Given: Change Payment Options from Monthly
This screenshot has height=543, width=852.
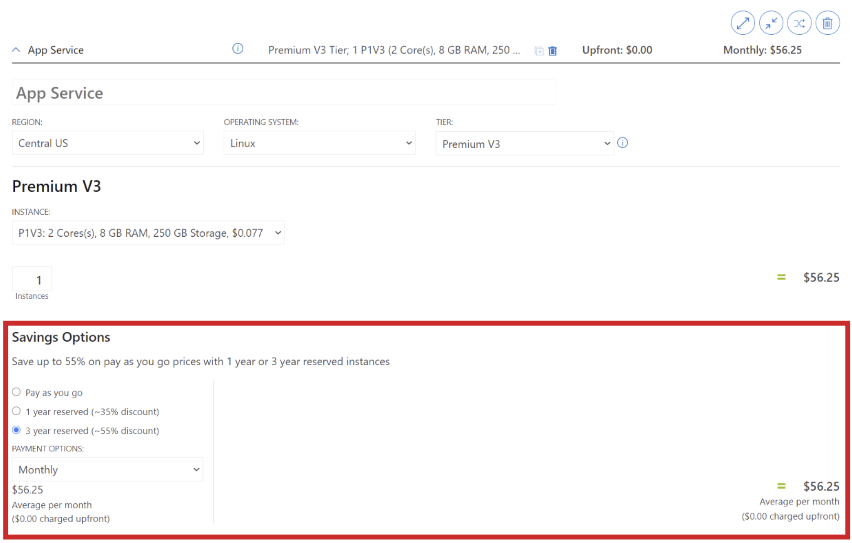Looking at the screenshot, I should (x=107, y=470).
